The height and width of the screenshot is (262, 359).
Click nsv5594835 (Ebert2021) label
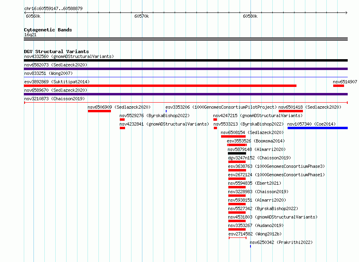pos(255,183)
